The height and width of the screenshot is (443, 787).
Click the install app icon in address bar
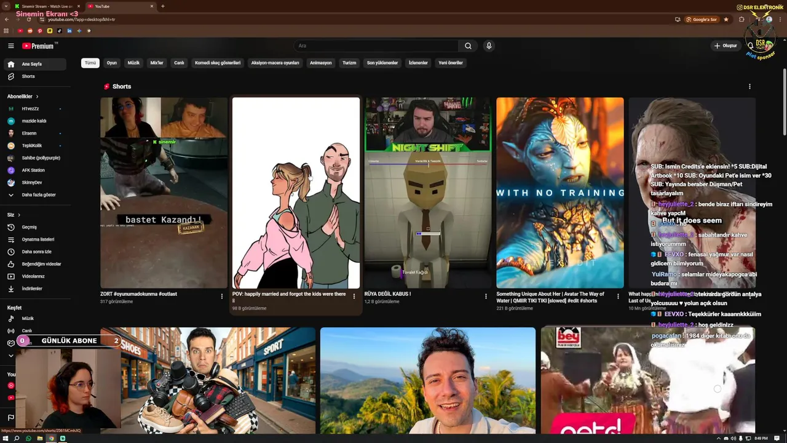678,20
